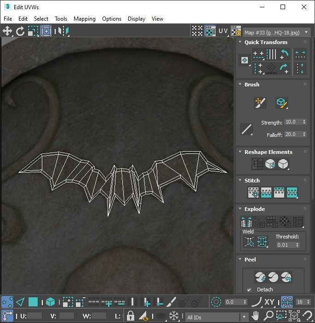Screen dimensions: 315x323
Task: Open the Tools menu
Action: pos(61,19)
